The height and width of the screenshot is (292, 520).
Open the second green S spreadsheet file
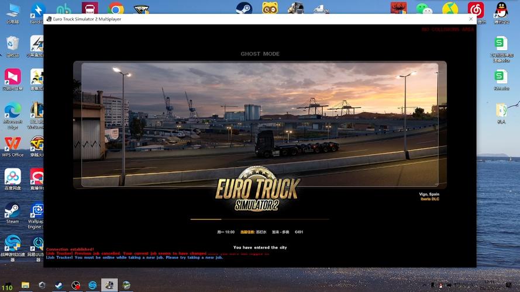pyautogui.click(x=501, y=80)
